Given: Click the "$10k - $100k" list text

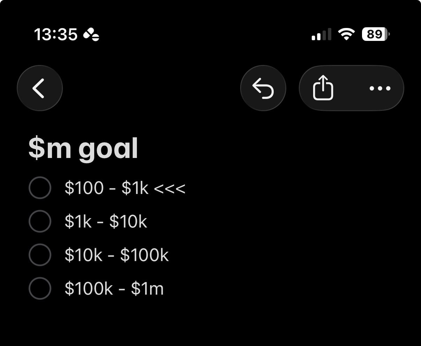Looking at the screenshot, I should click(x=117, y=255).
